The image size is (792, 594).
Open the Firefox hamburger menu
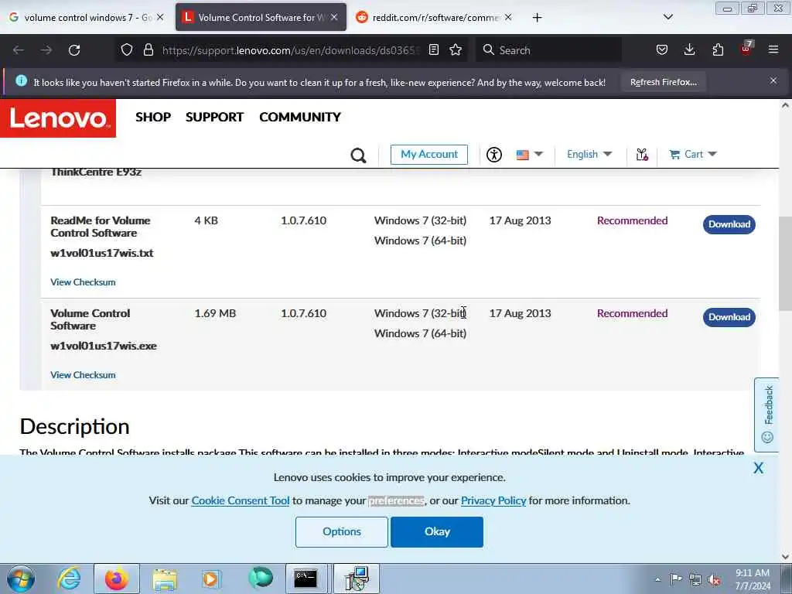click(773, 49)
